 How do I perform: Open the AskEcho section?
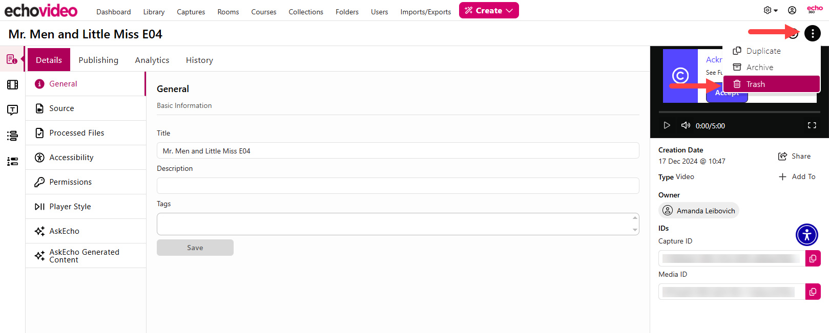click(x=86, y=231)
